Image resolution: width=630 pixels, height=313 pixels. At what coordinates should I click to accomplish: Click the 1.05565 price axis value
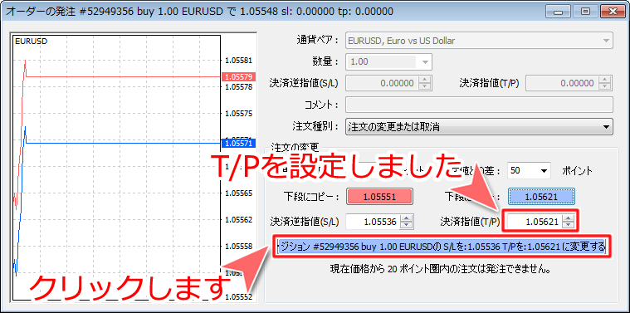pos(239,193)
